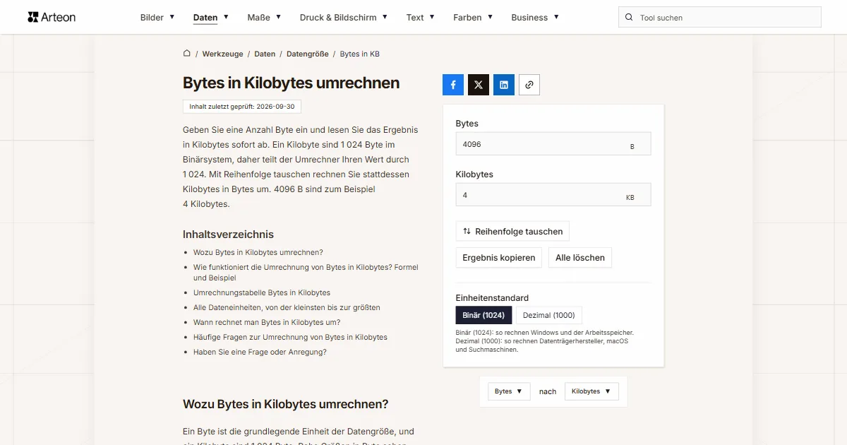Open the Kilobytes target unit dropdown
Image resolution: width=847 pixels, height=445 pixels.
[591, 391]
